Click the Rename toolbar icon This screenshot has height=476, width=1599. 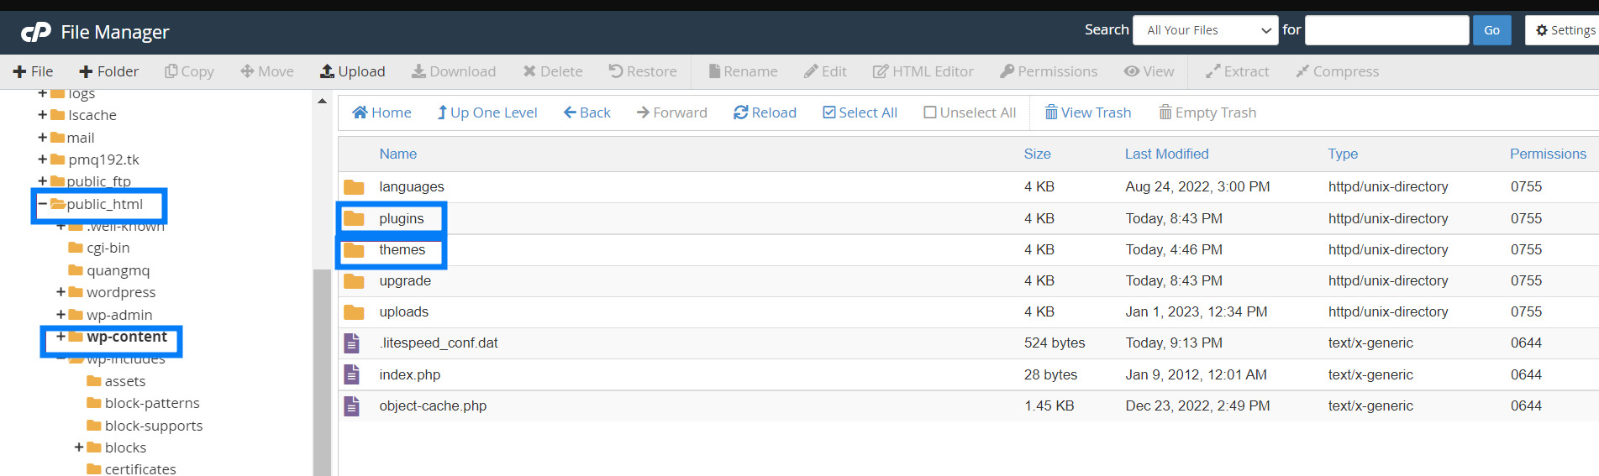pos(714,71)
